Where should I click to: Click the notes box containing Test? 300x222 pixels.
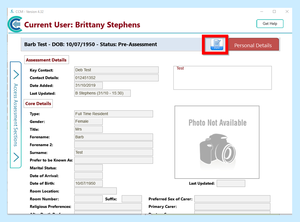222,78
